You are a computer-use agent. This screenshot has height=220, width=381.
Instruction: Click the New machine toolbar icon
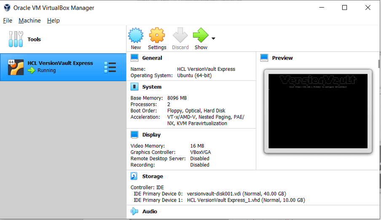(136, 35)
